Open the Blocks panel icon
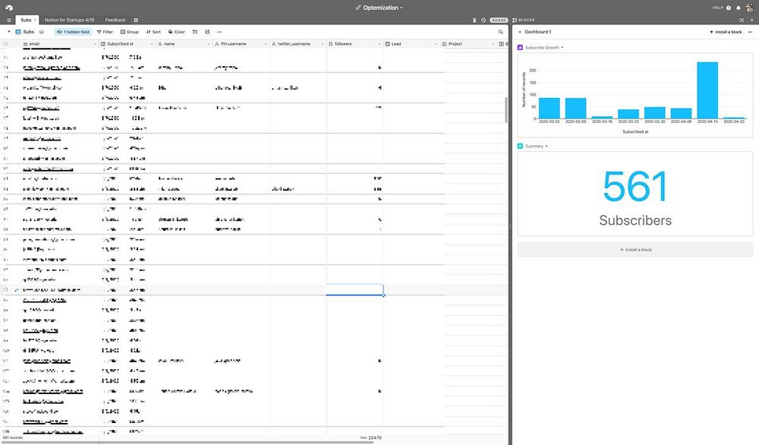The image size is (759, 445). click(x=515, y=20)
